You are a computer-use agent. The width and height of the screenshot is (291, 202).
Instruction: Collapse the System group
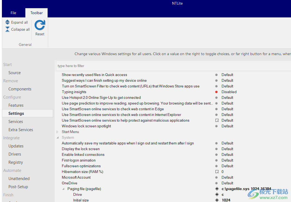pyautogui.click(x=57, y=138)
